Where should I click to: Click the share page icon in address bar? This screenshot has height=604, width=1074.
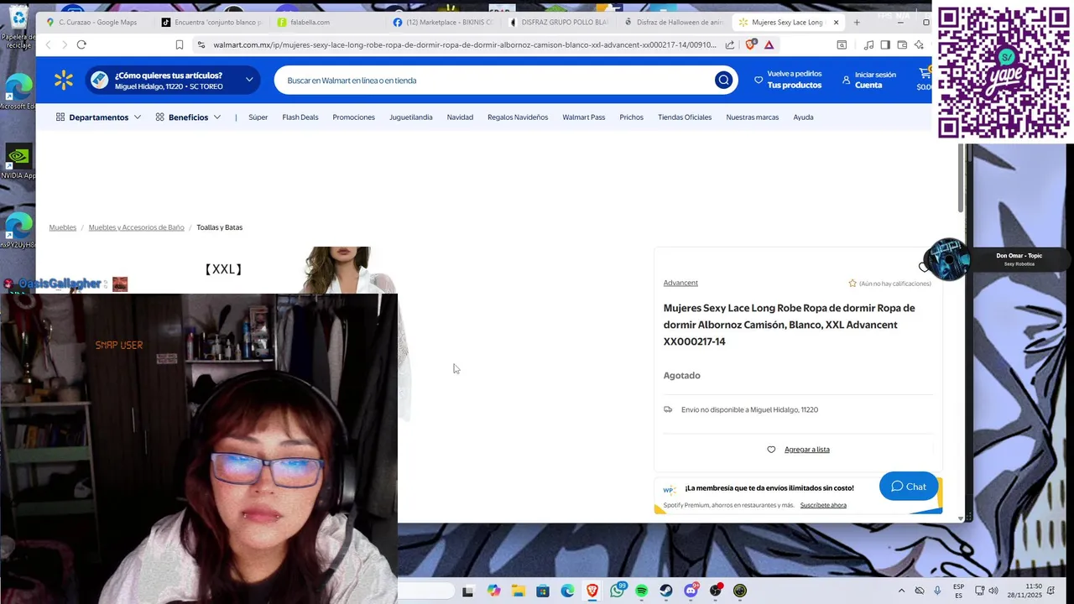tap(730, 44)
